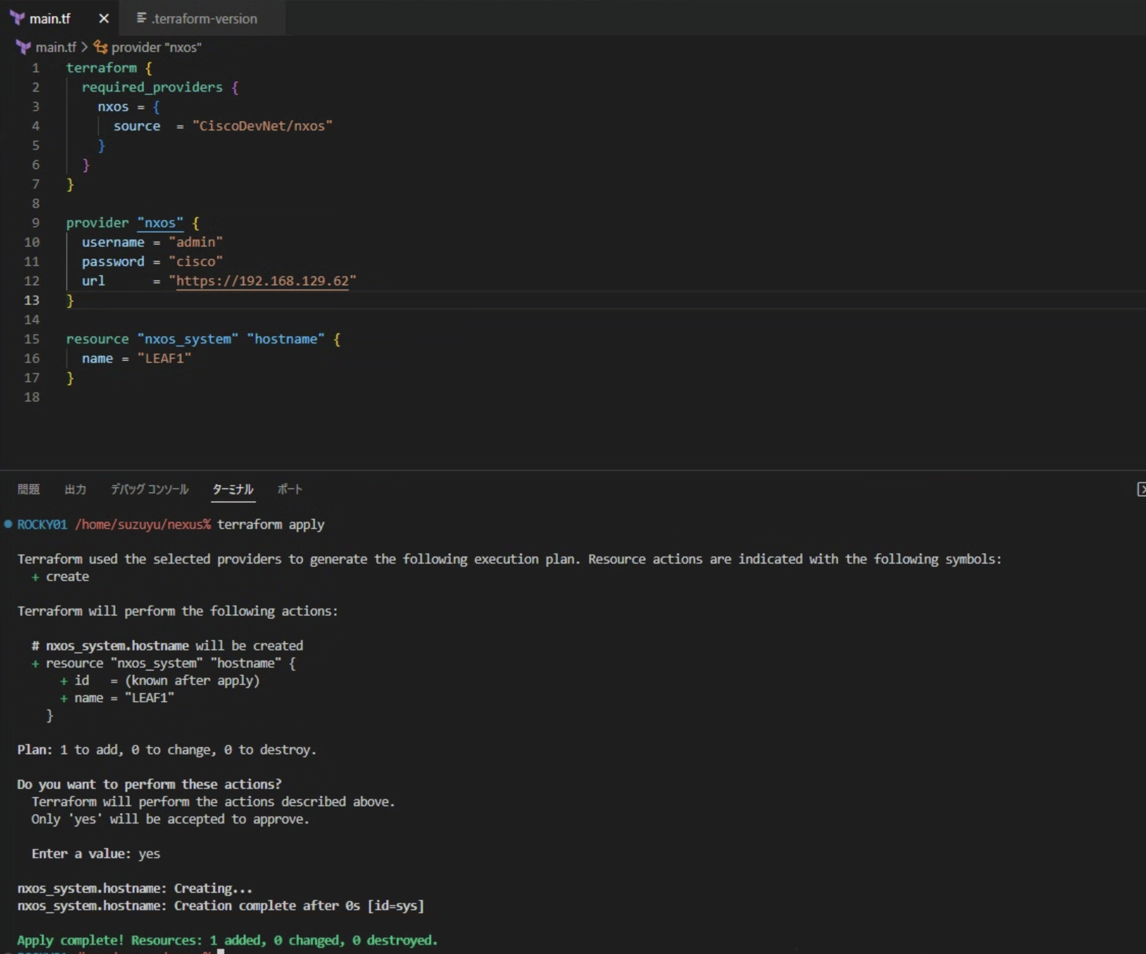Close the main.tf editor tab
1146x954 pixels.
(103, 18)
